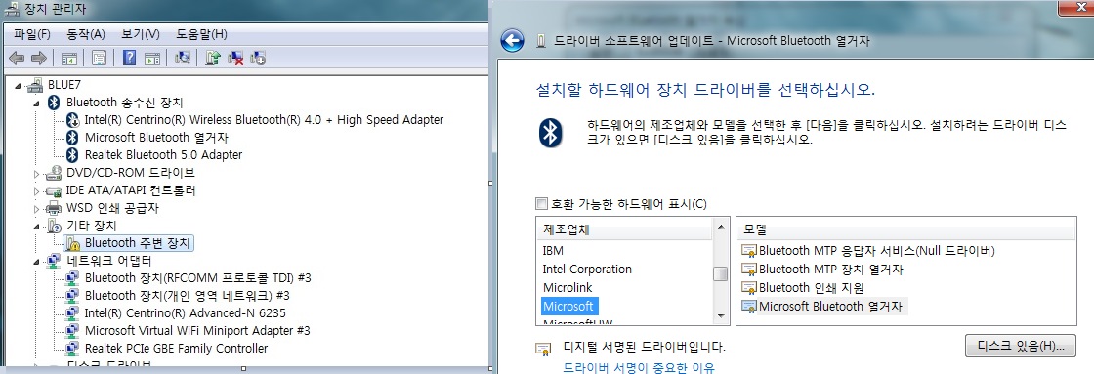1094x374 pixels.
Task: Click the warning icon of Bluetooth 주변 장치
Action: pos(72,243)
